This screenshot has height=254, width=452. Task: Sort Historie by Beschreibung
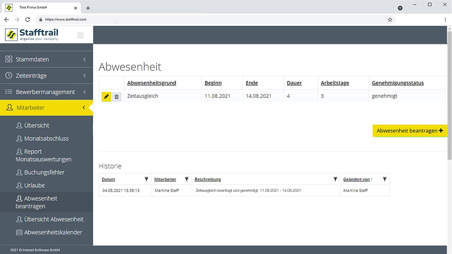point(208,179)
